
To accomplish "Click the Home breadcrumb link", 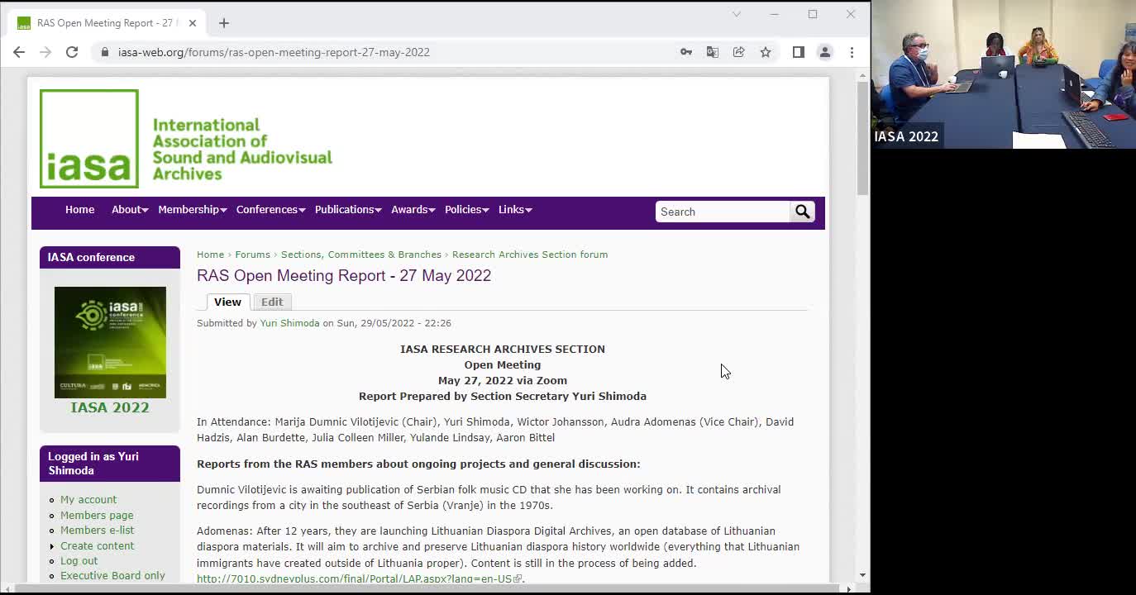I will coord(210,255).
